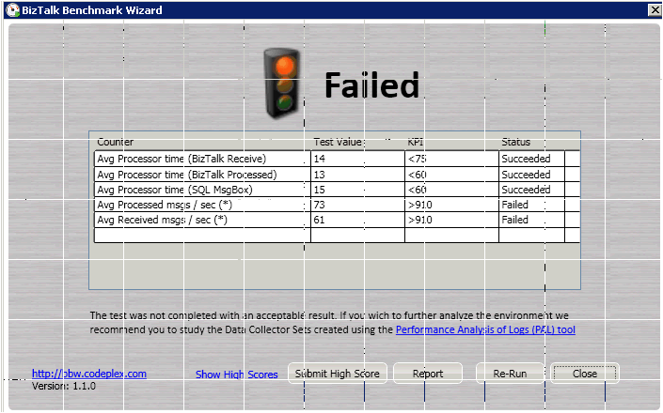
Task: Click the Counter column header
Action: (x=116, y=142)
